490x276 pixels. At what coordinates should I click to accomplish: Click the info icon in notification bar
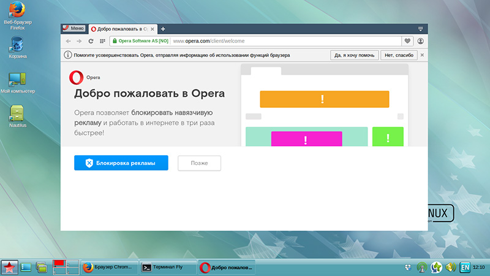point(67,55)
